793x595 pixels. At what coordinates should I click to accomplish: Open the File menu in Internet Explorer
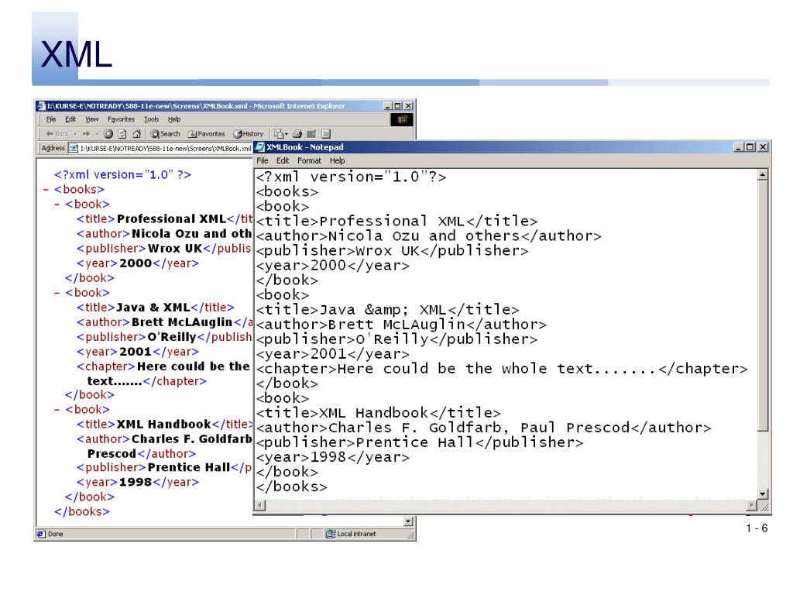pos(51,119)
